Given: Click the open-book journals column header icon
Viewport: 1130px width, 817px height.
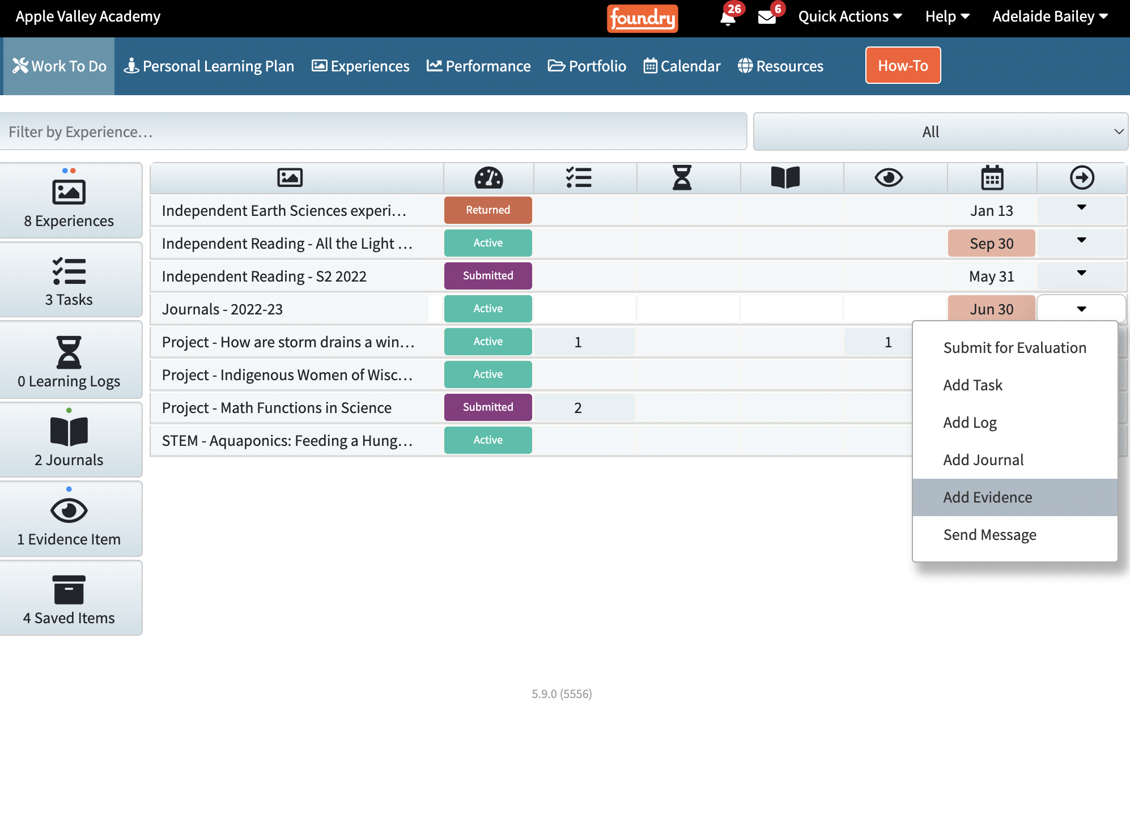Looking at the screenshot, I should (x=785, y=178).
